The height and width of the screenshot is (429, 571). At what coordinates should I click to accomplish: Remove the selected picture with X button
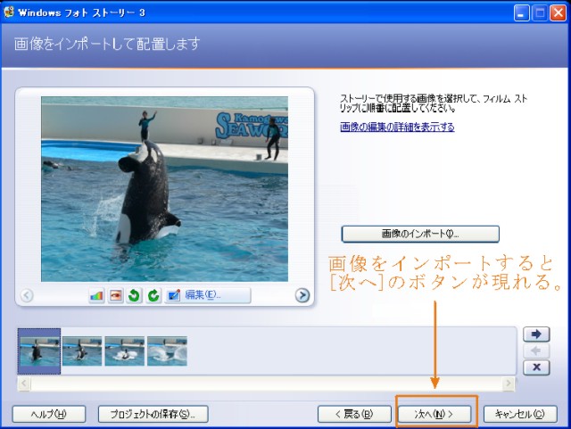(x=536, y=367)
